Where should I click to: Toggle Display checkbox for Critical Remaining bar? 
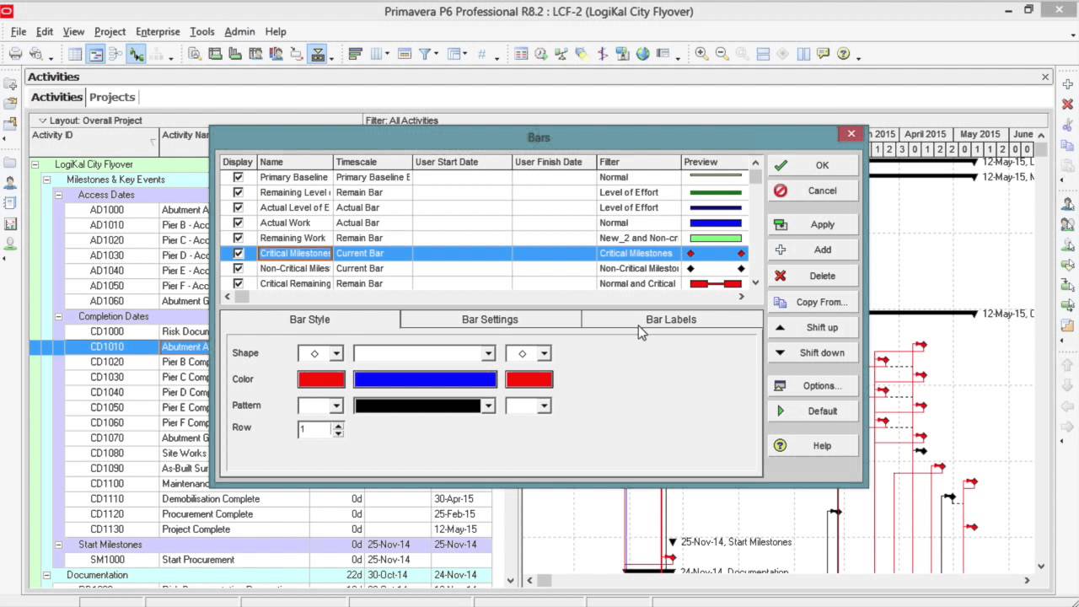click(x=239, y=283)
